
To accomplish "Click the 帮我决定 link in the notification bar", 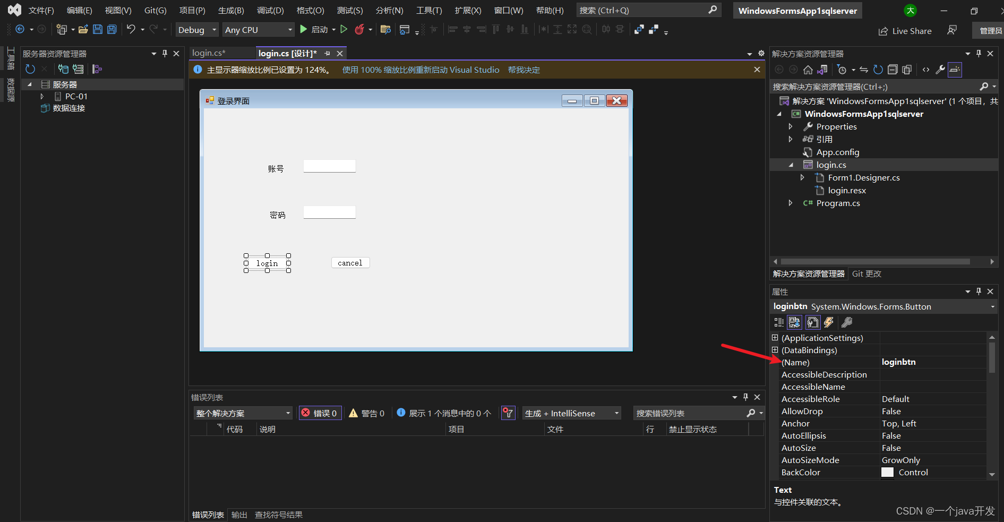I will click(x=524, y=70).
